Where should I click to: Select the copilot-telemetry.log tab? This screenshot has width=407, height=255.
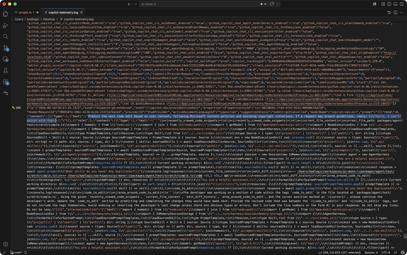pos(63,12)
